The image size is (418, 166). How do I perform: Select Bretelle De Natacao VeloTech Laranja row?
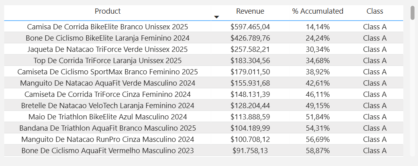pyautogui.click(x=108, y=106)
